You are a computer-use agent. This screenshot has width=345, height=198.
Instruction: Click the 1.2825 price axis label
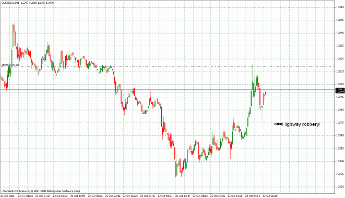coord(340,58)
